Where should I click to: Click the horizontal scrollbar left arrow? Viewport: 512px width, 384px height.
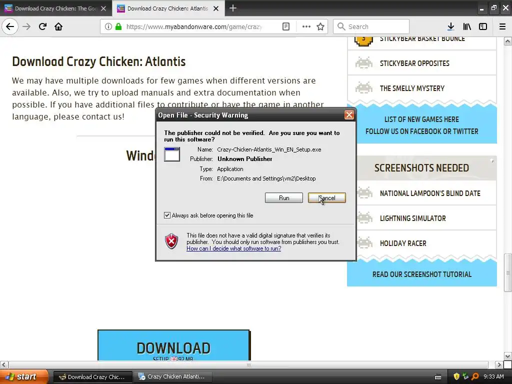click(x=4, y=364)
